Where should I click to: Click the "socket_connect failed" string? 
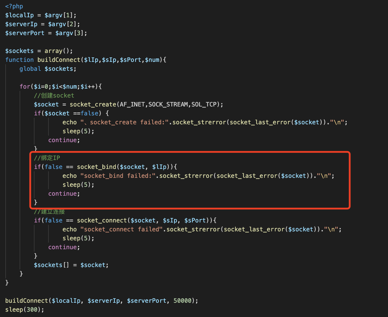122,229
